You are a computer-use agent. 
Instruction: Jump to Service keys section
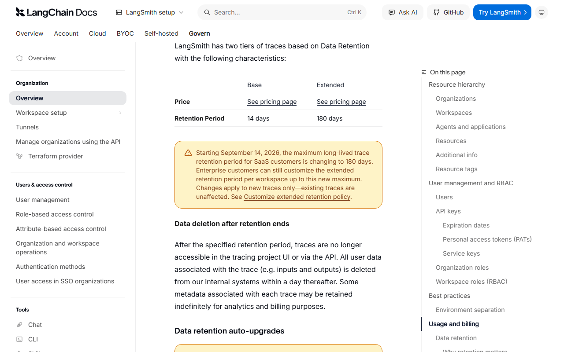(x=461, y=253)
